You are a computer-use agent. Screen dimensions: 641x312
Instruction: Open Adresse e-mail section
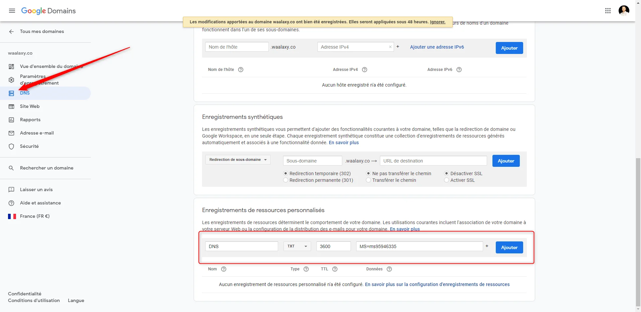pos(37,133)
